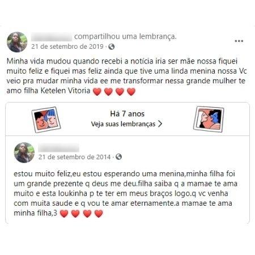255x255 pixels.
Task: Click the Há 7 anos heading
Action: point(127,114)
